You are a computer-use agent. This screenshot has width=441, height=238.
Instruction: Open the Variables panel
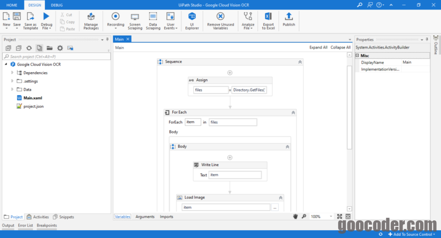(123, 216)
